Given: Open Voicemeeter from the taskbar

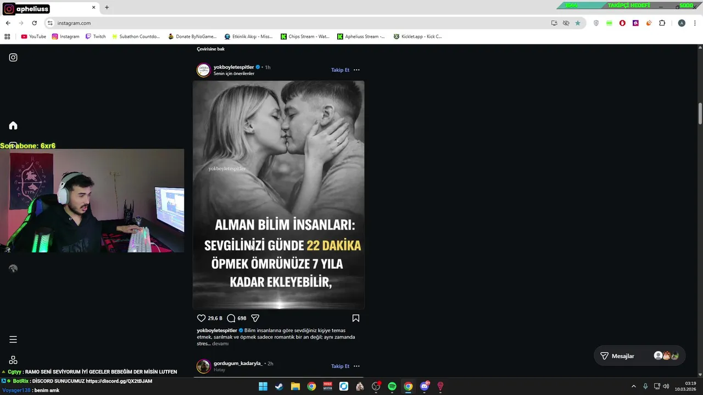Looking at the screenshot, I should click(x=327, y=386).
